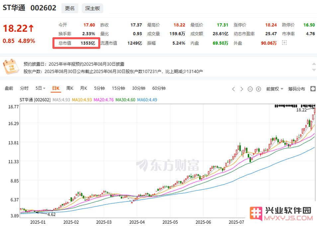Click the 更名 button

click(x=70, y=8)
